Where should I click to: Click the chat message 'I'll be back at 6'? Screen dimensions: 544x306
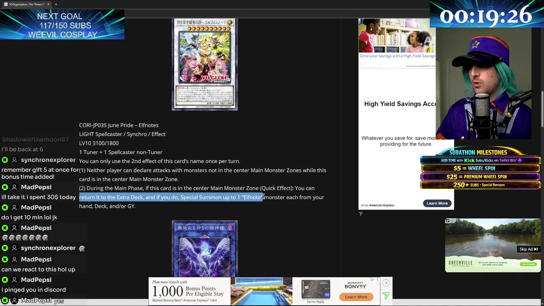(x=22, y=149)
